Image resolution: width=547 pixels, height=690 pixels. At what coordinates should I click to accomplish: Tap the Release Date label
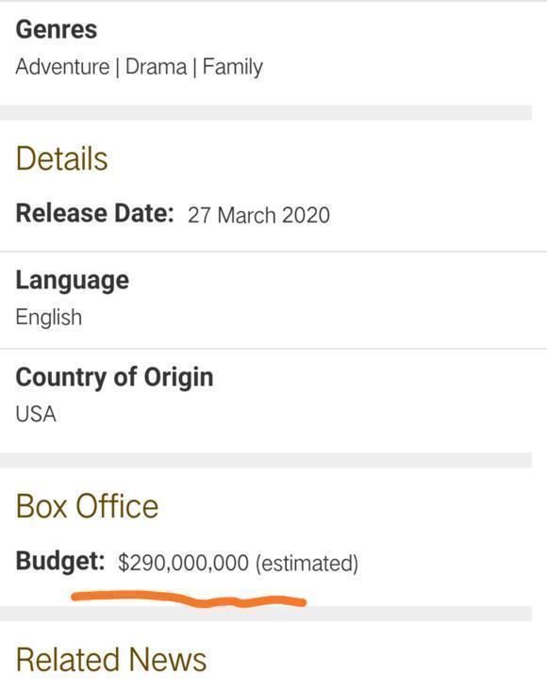[94, 213]
